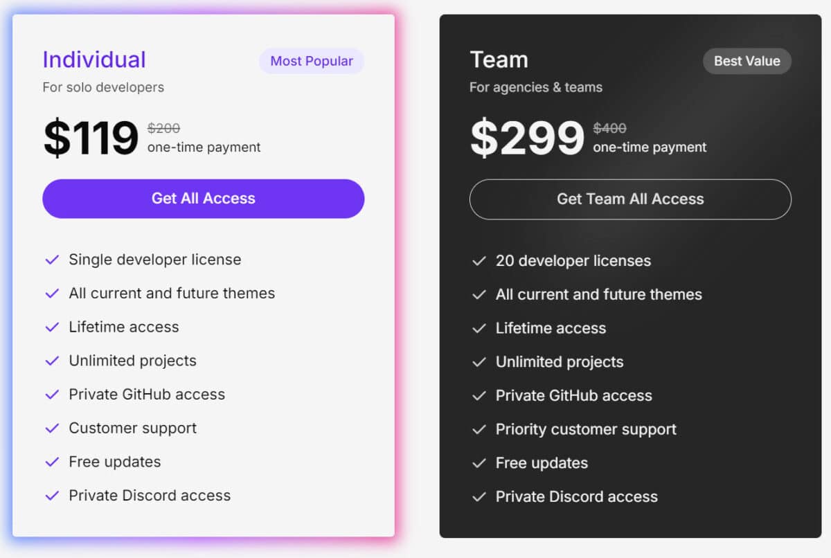Click the crossed-out $200 original price
This screenshot has height=558, width=831.
163,128
